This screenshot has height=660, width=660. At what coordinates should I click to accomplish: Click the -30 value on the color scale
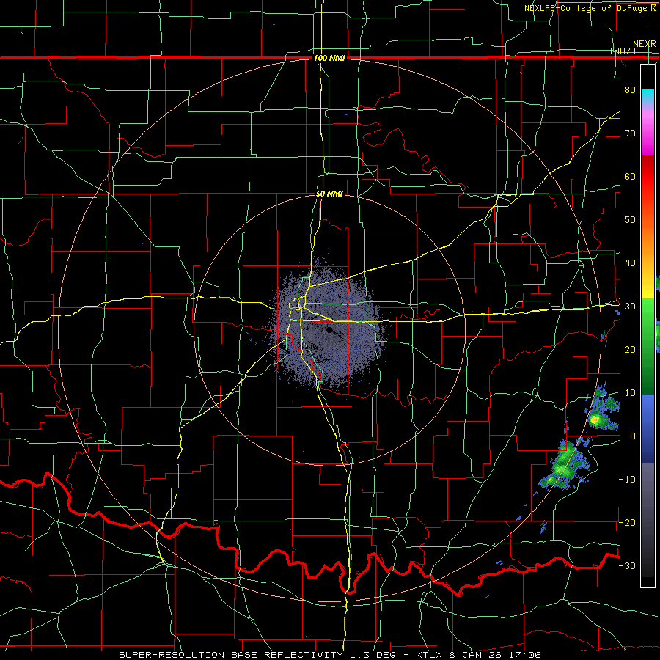tap(627, 565)
